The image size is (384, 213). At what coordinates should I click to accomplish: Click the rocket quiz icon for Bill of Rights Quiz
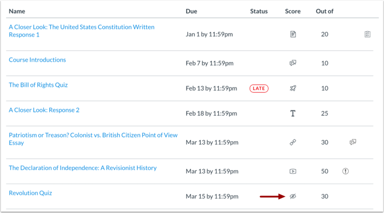[x=293, y=88]
